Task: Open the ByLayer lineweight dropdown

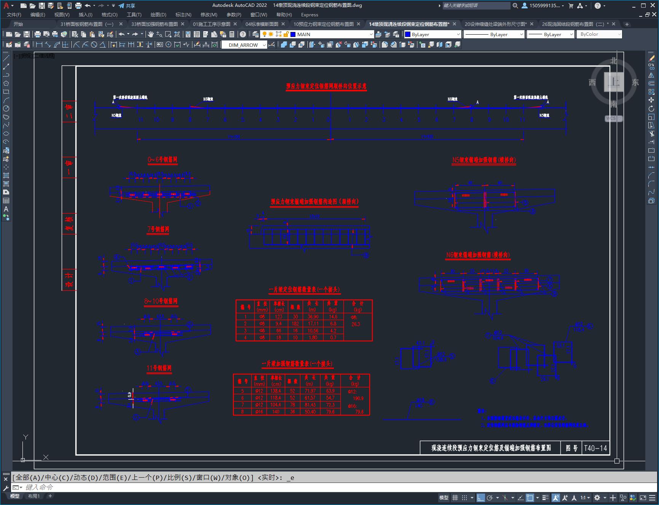Action: [x=551, y=34]
